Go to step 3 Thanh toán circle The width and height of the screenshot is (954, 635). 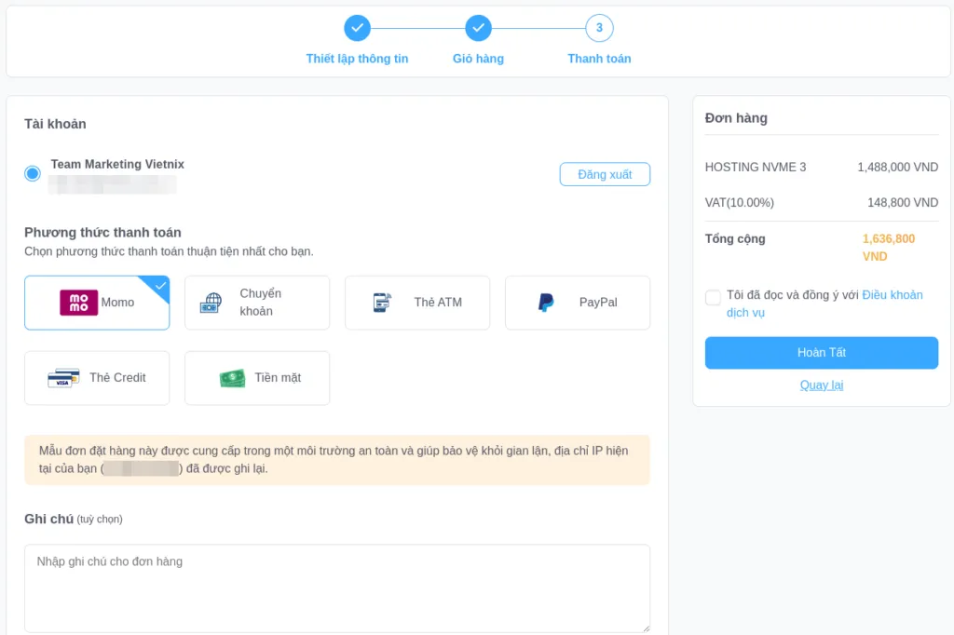(x=599, y=28)
